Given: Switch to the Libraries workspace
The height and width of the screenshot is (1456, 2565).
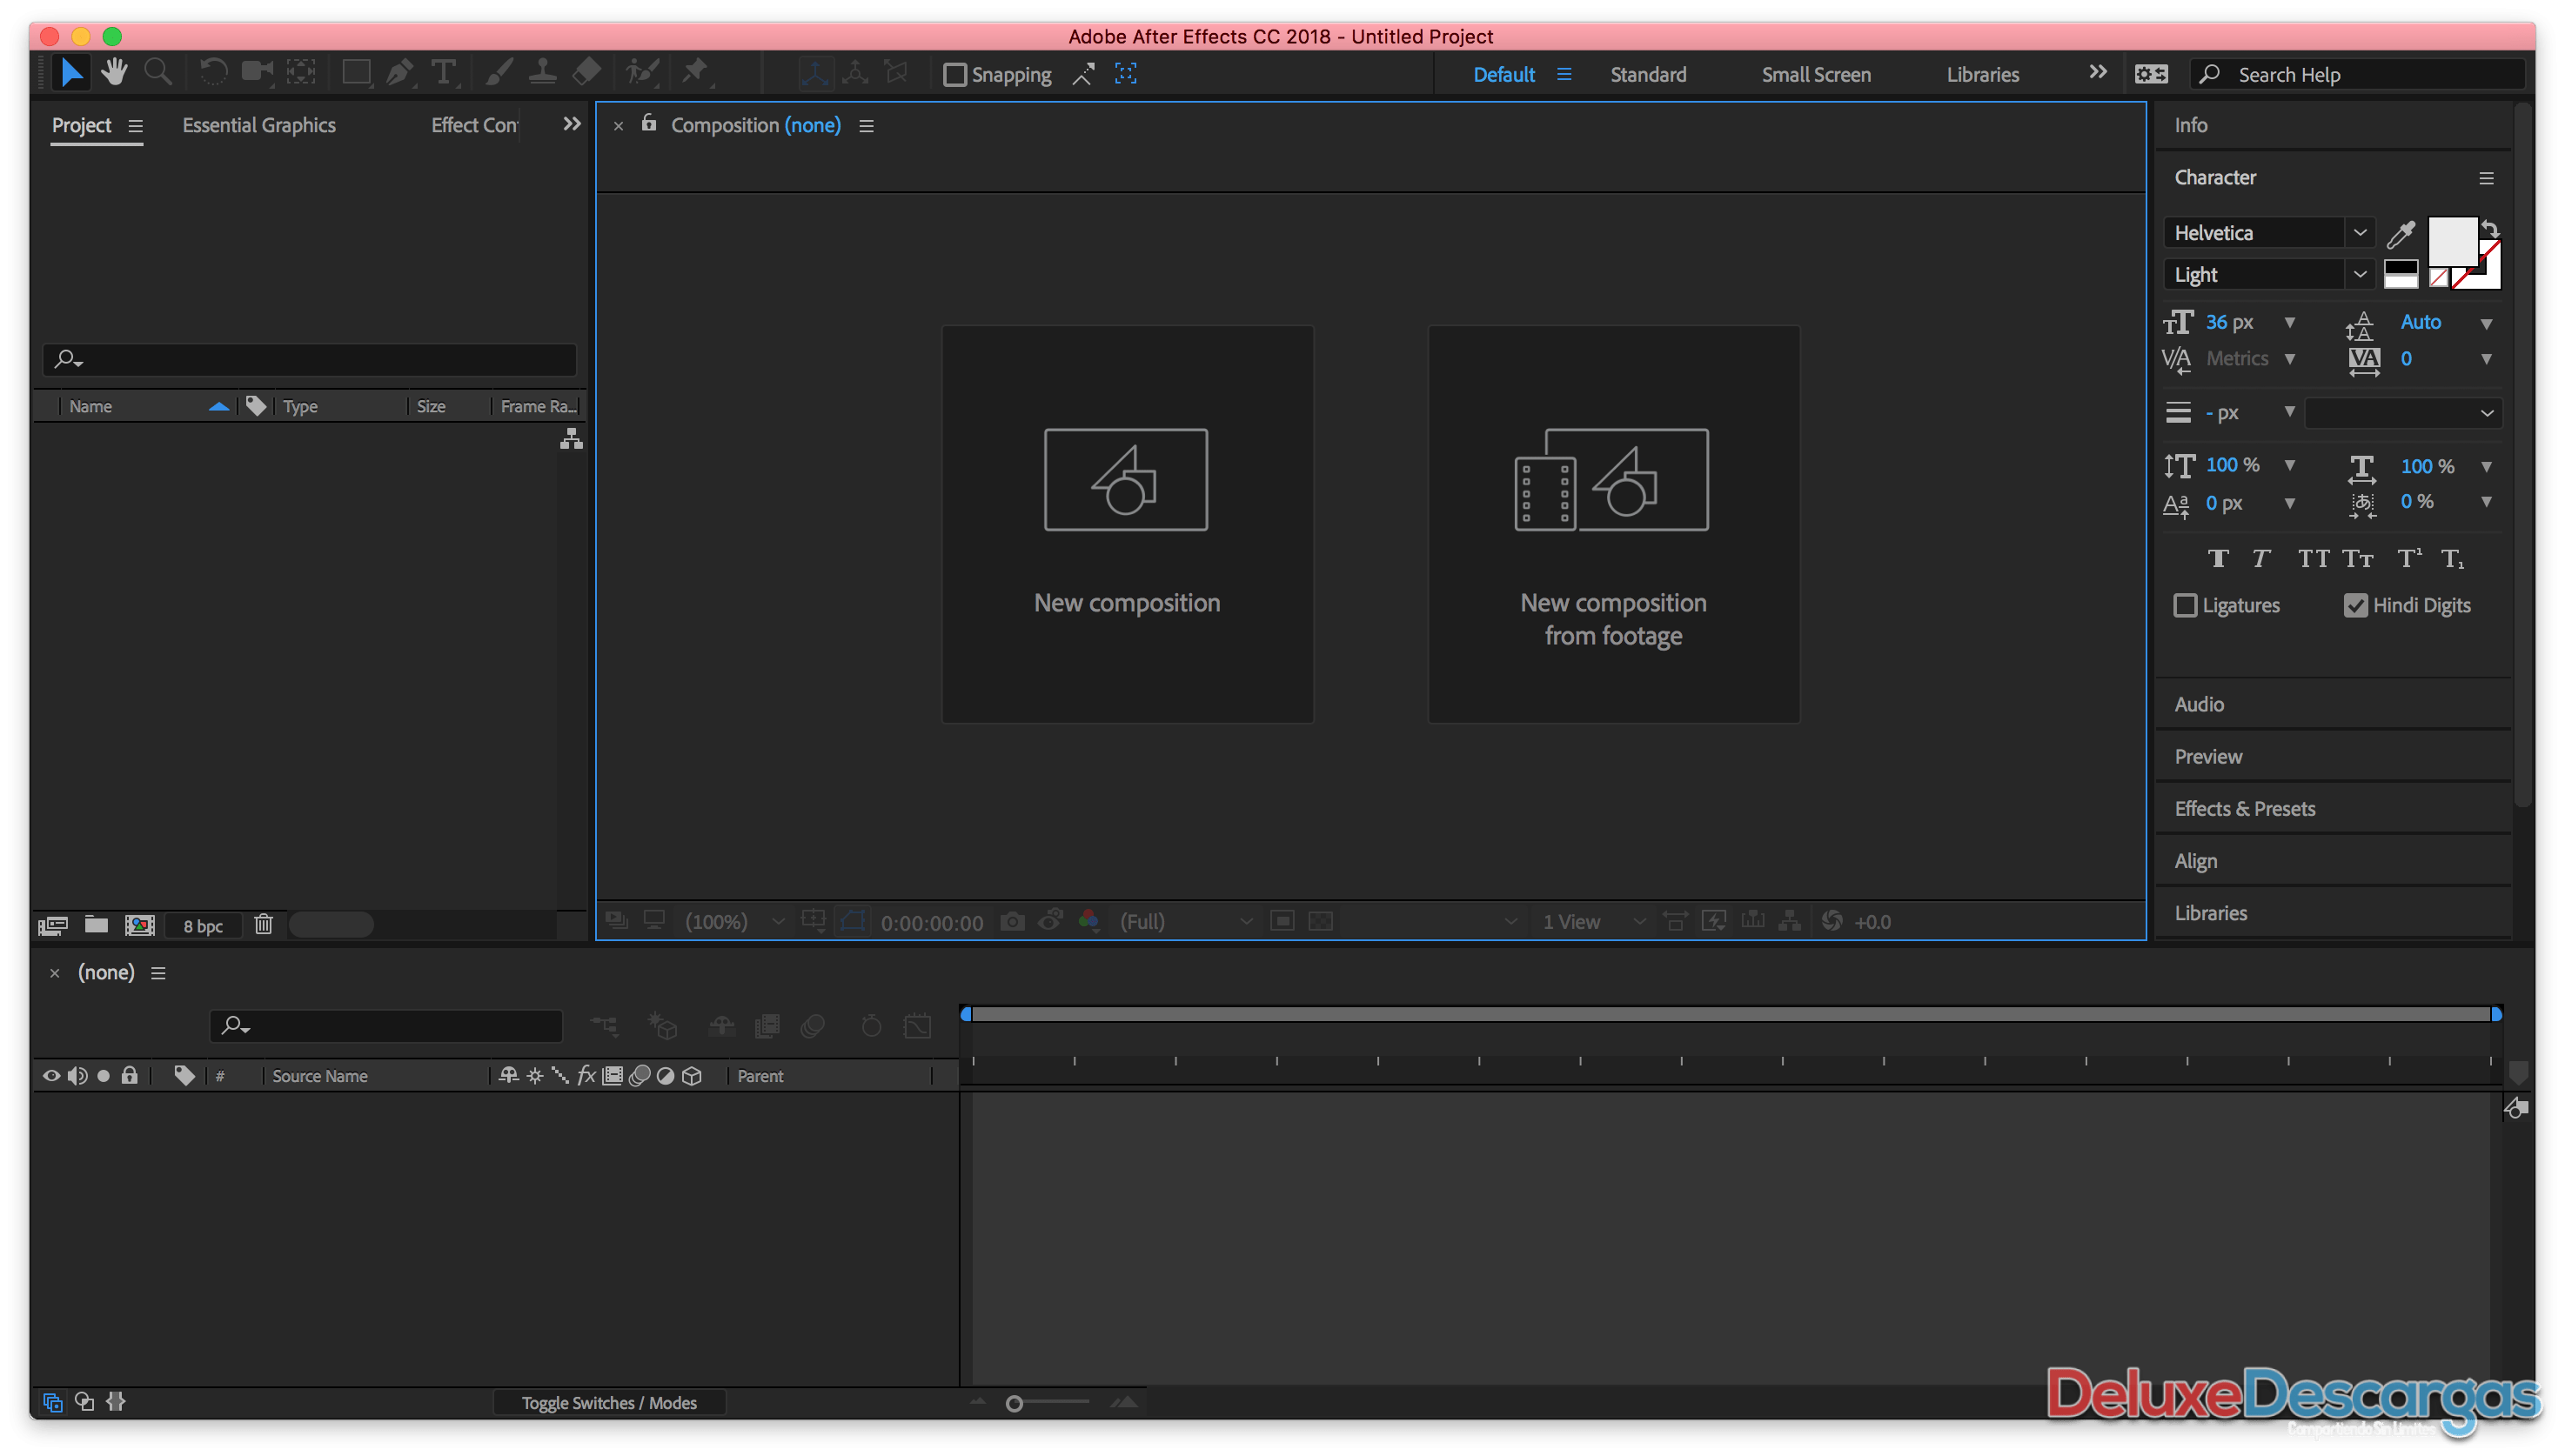Looking at the screenshot, I should pos(1983,75).
